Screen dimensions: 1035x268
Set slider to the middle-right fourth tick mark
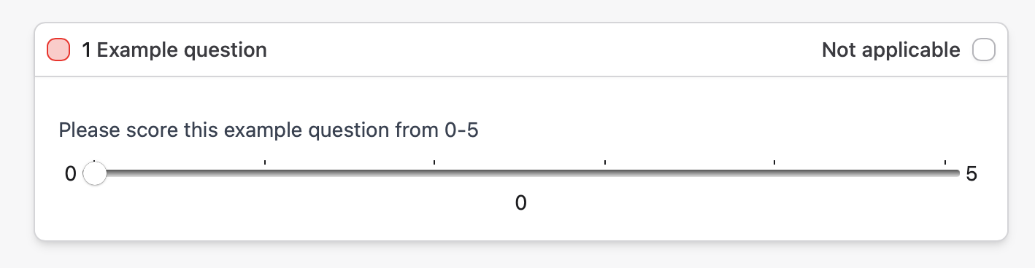click(x=605, y=173)
